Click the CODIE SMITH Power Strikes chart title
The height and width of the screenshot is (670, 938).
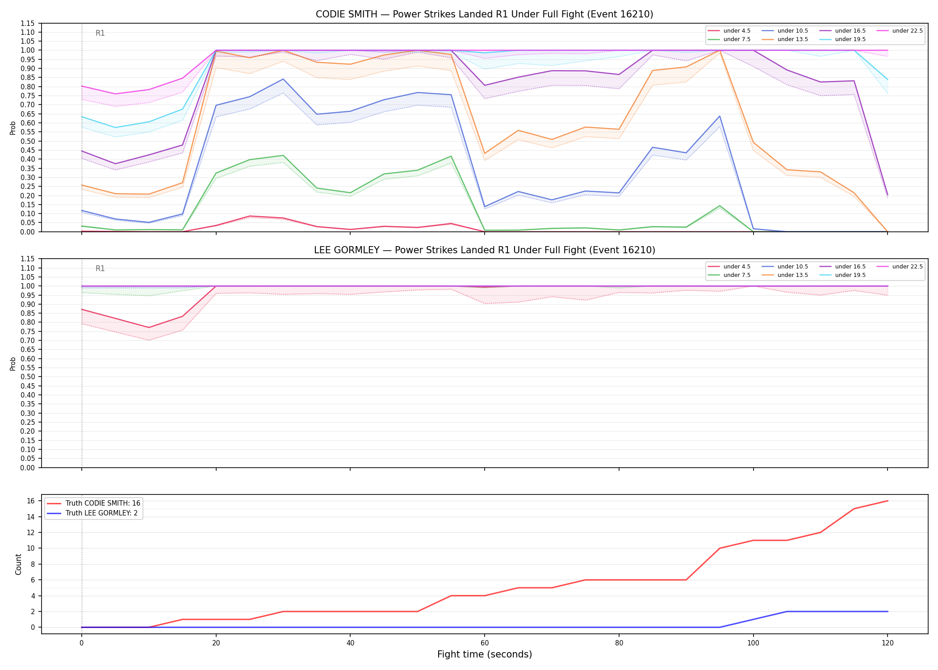(x=484, y=14)
